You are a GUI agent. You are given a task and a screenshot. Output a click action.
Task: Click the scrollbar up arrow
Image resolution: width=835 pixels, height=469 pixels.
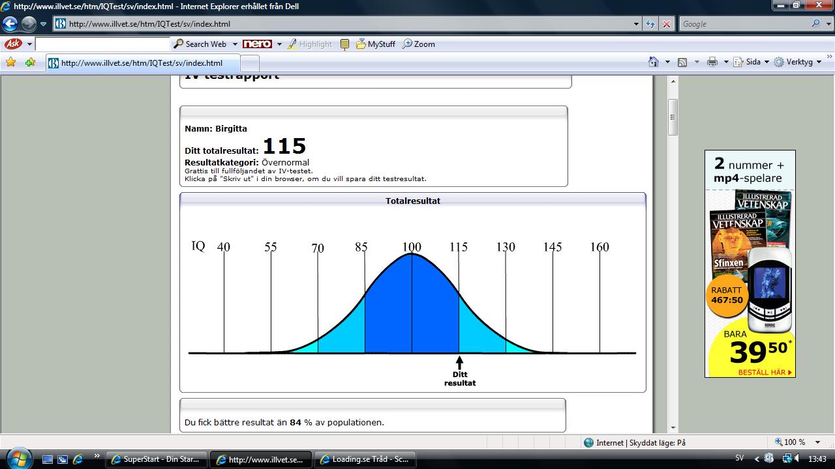coord(673,80)
